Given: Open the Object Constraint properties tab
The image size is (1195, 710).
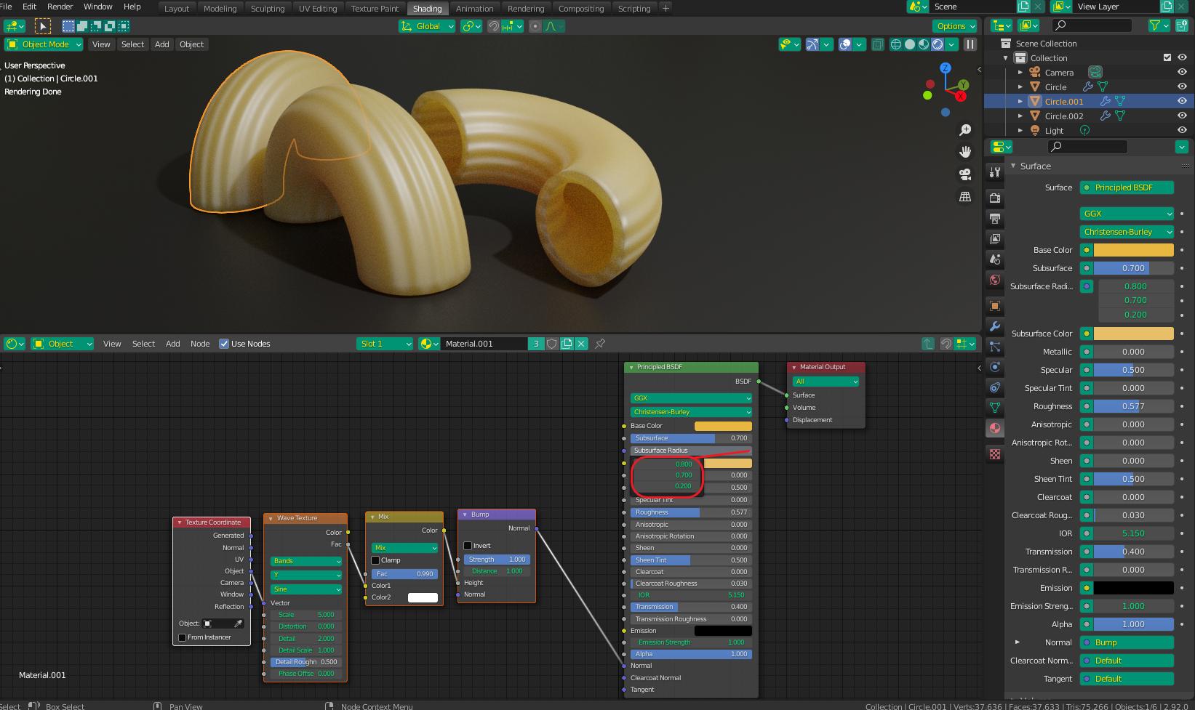Looking at the screenshot, I should [995, 387].
